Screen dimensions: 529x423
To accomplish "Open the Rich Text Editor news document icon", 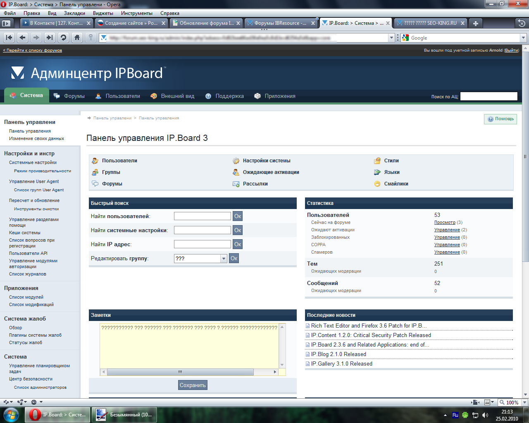I will tap(308, 326).
